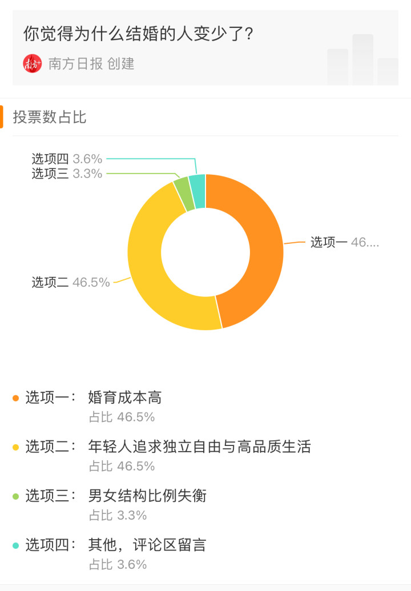Select legend entry 年轻人追求独立自由与高品质生活
Screen dimensions: 411x591
[x=200, y=447]
